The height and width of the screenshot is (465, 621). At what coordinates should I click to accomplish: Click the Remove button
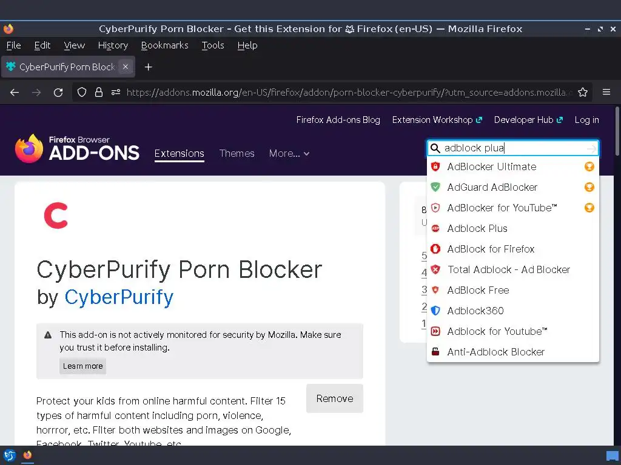[x=335, y=398]
